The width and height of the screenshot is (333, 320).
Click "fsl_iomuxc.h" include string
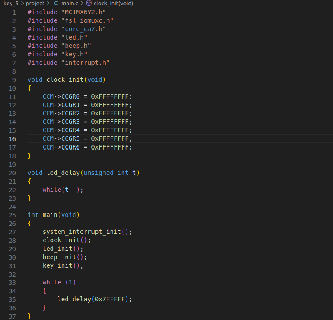[87, 20]
